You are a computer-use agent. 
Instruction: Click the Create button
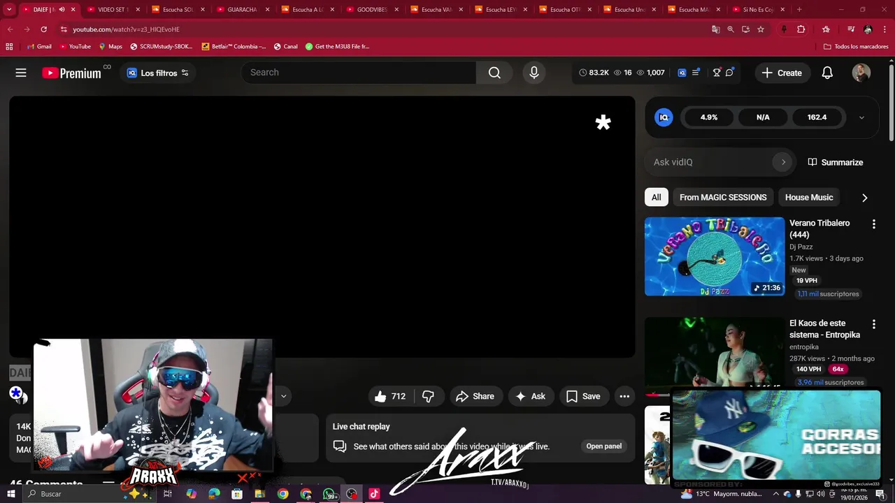(x=782, y=73)
